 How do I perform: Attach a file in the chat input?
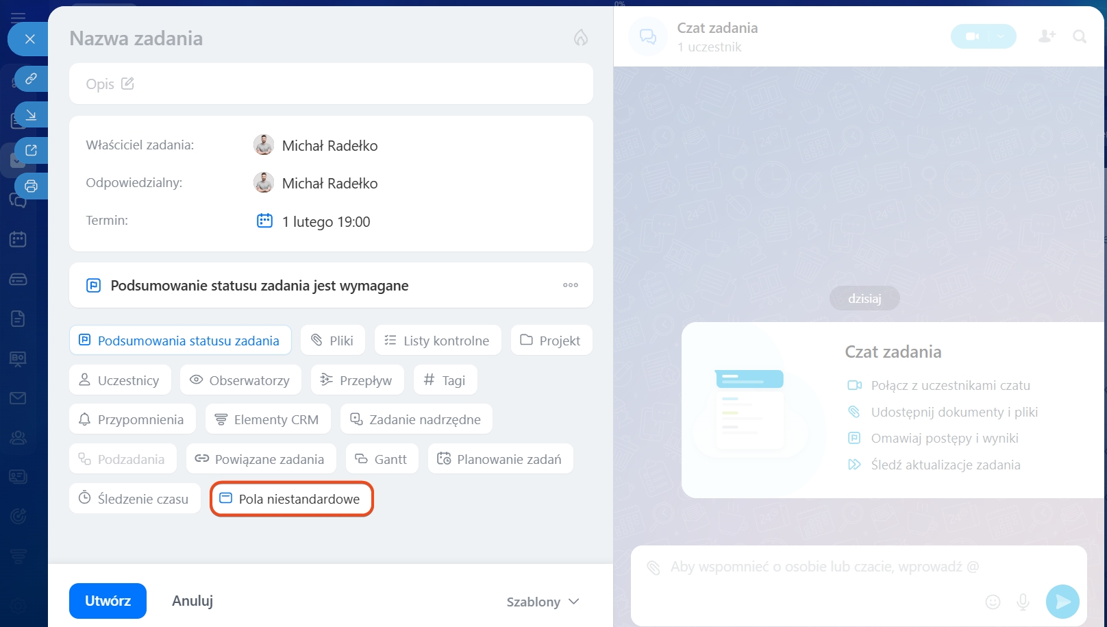click(x=654, y=567)
